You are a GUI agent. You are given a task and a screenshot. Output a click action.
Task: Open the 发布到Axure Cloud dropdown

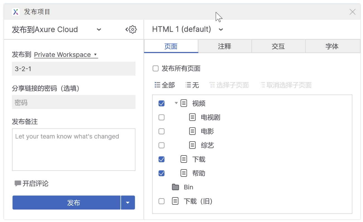click(x=99, y=30)
